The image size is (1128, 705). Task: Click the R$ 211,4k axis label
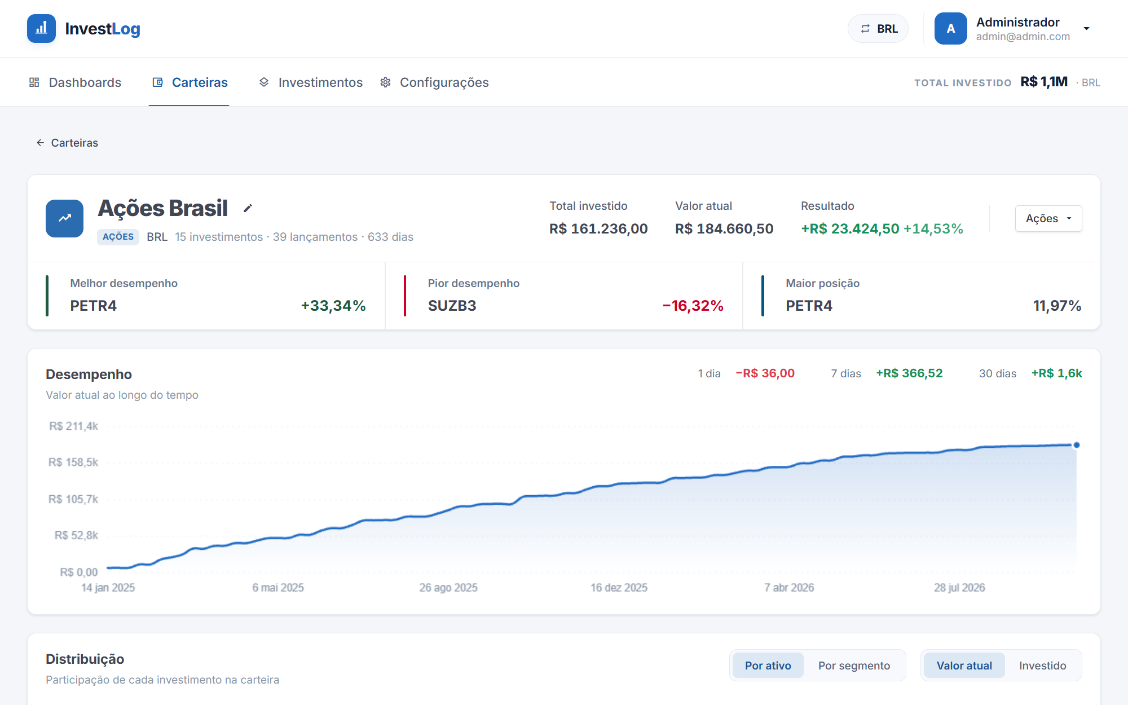[x=74, y=426]
